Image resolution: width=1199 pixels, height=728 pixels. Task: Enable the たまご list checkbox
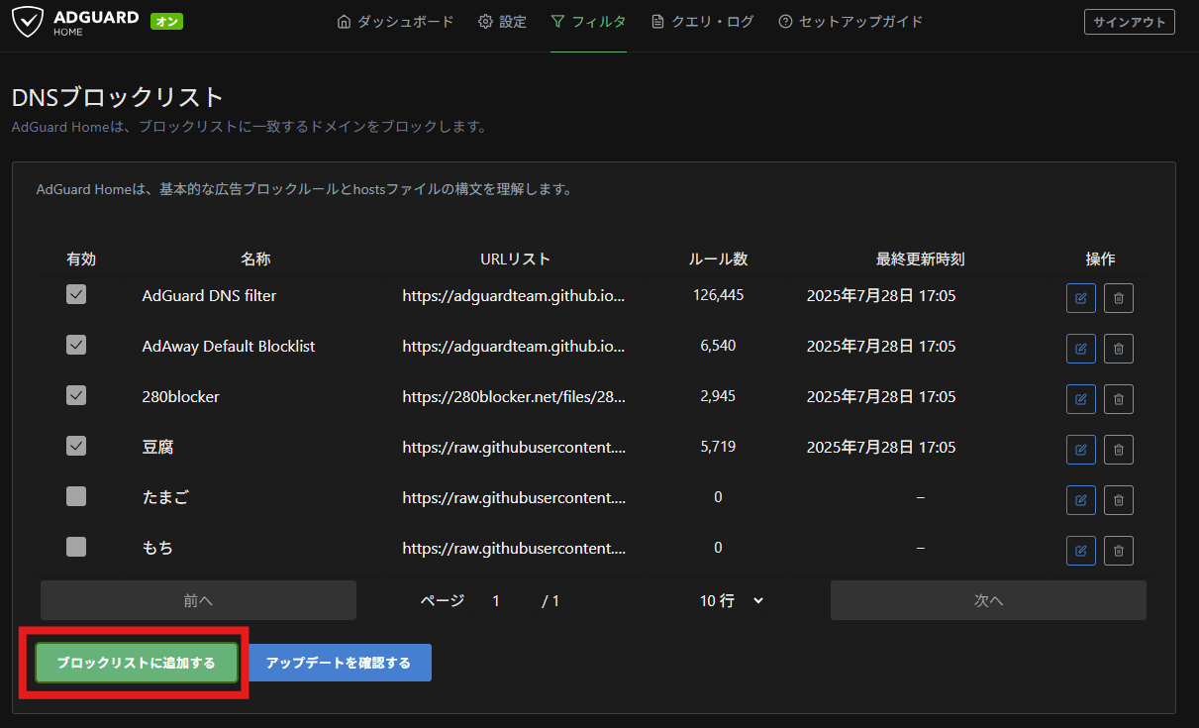click(x=76, y=496)
